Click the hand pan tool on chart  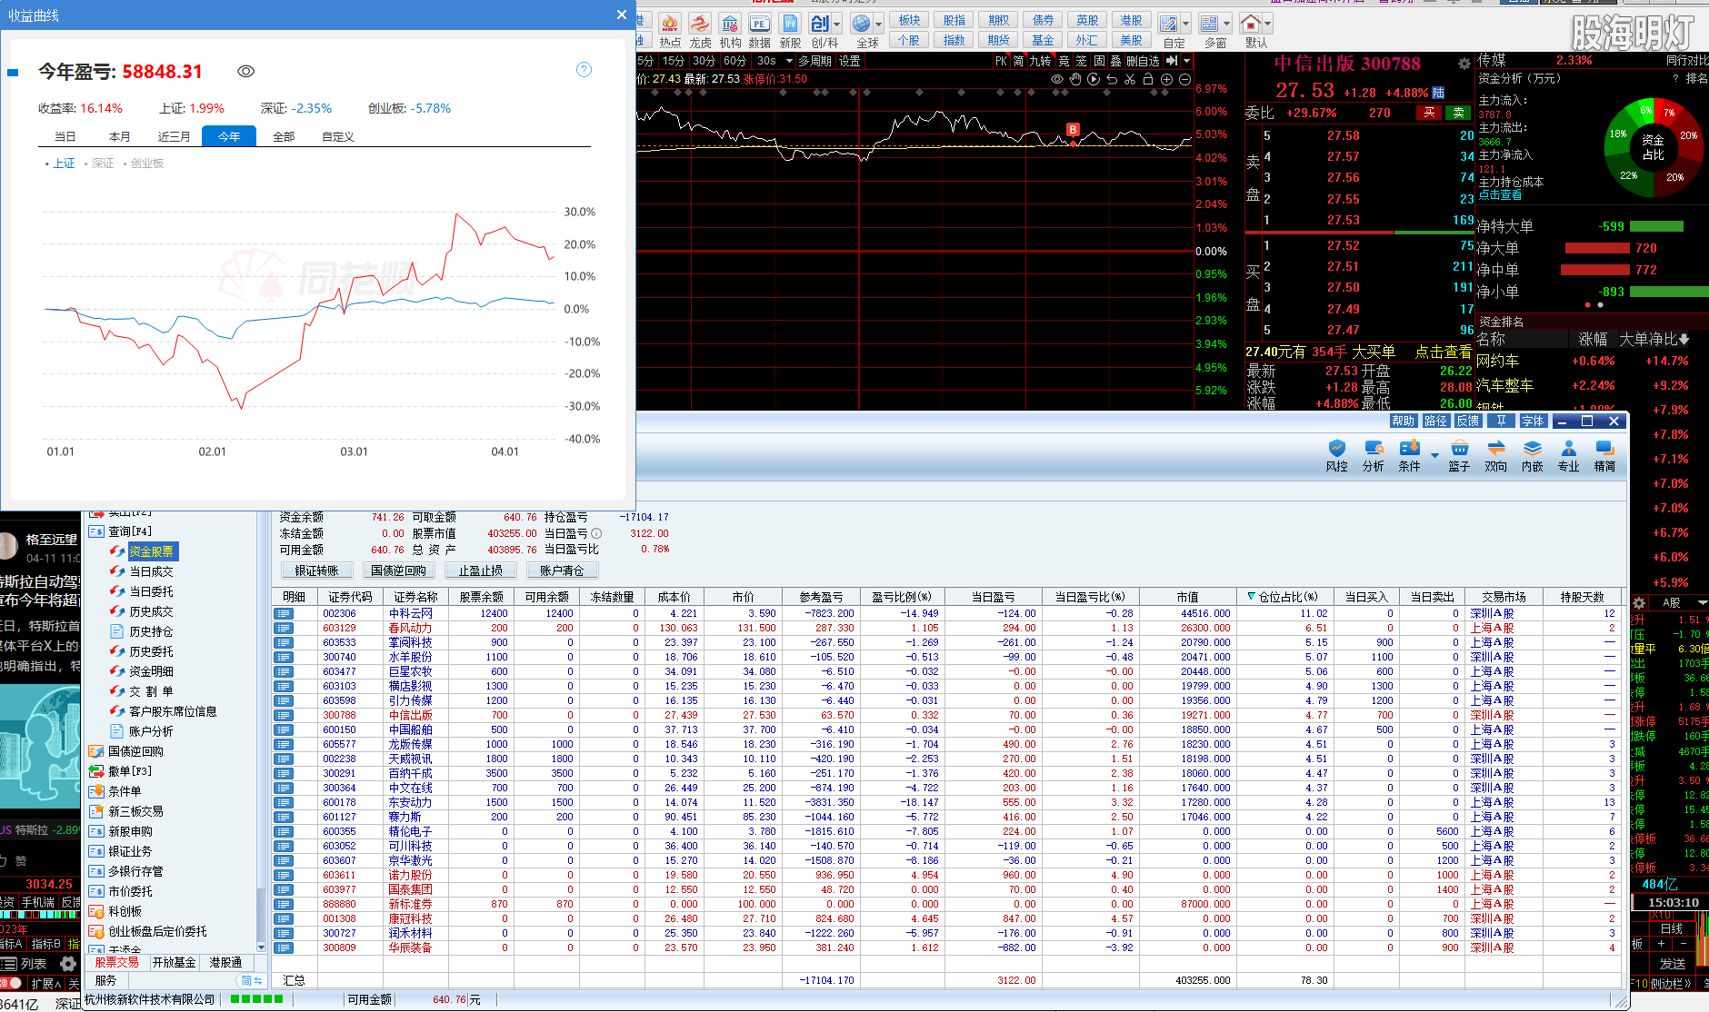tap(1075, 79)
